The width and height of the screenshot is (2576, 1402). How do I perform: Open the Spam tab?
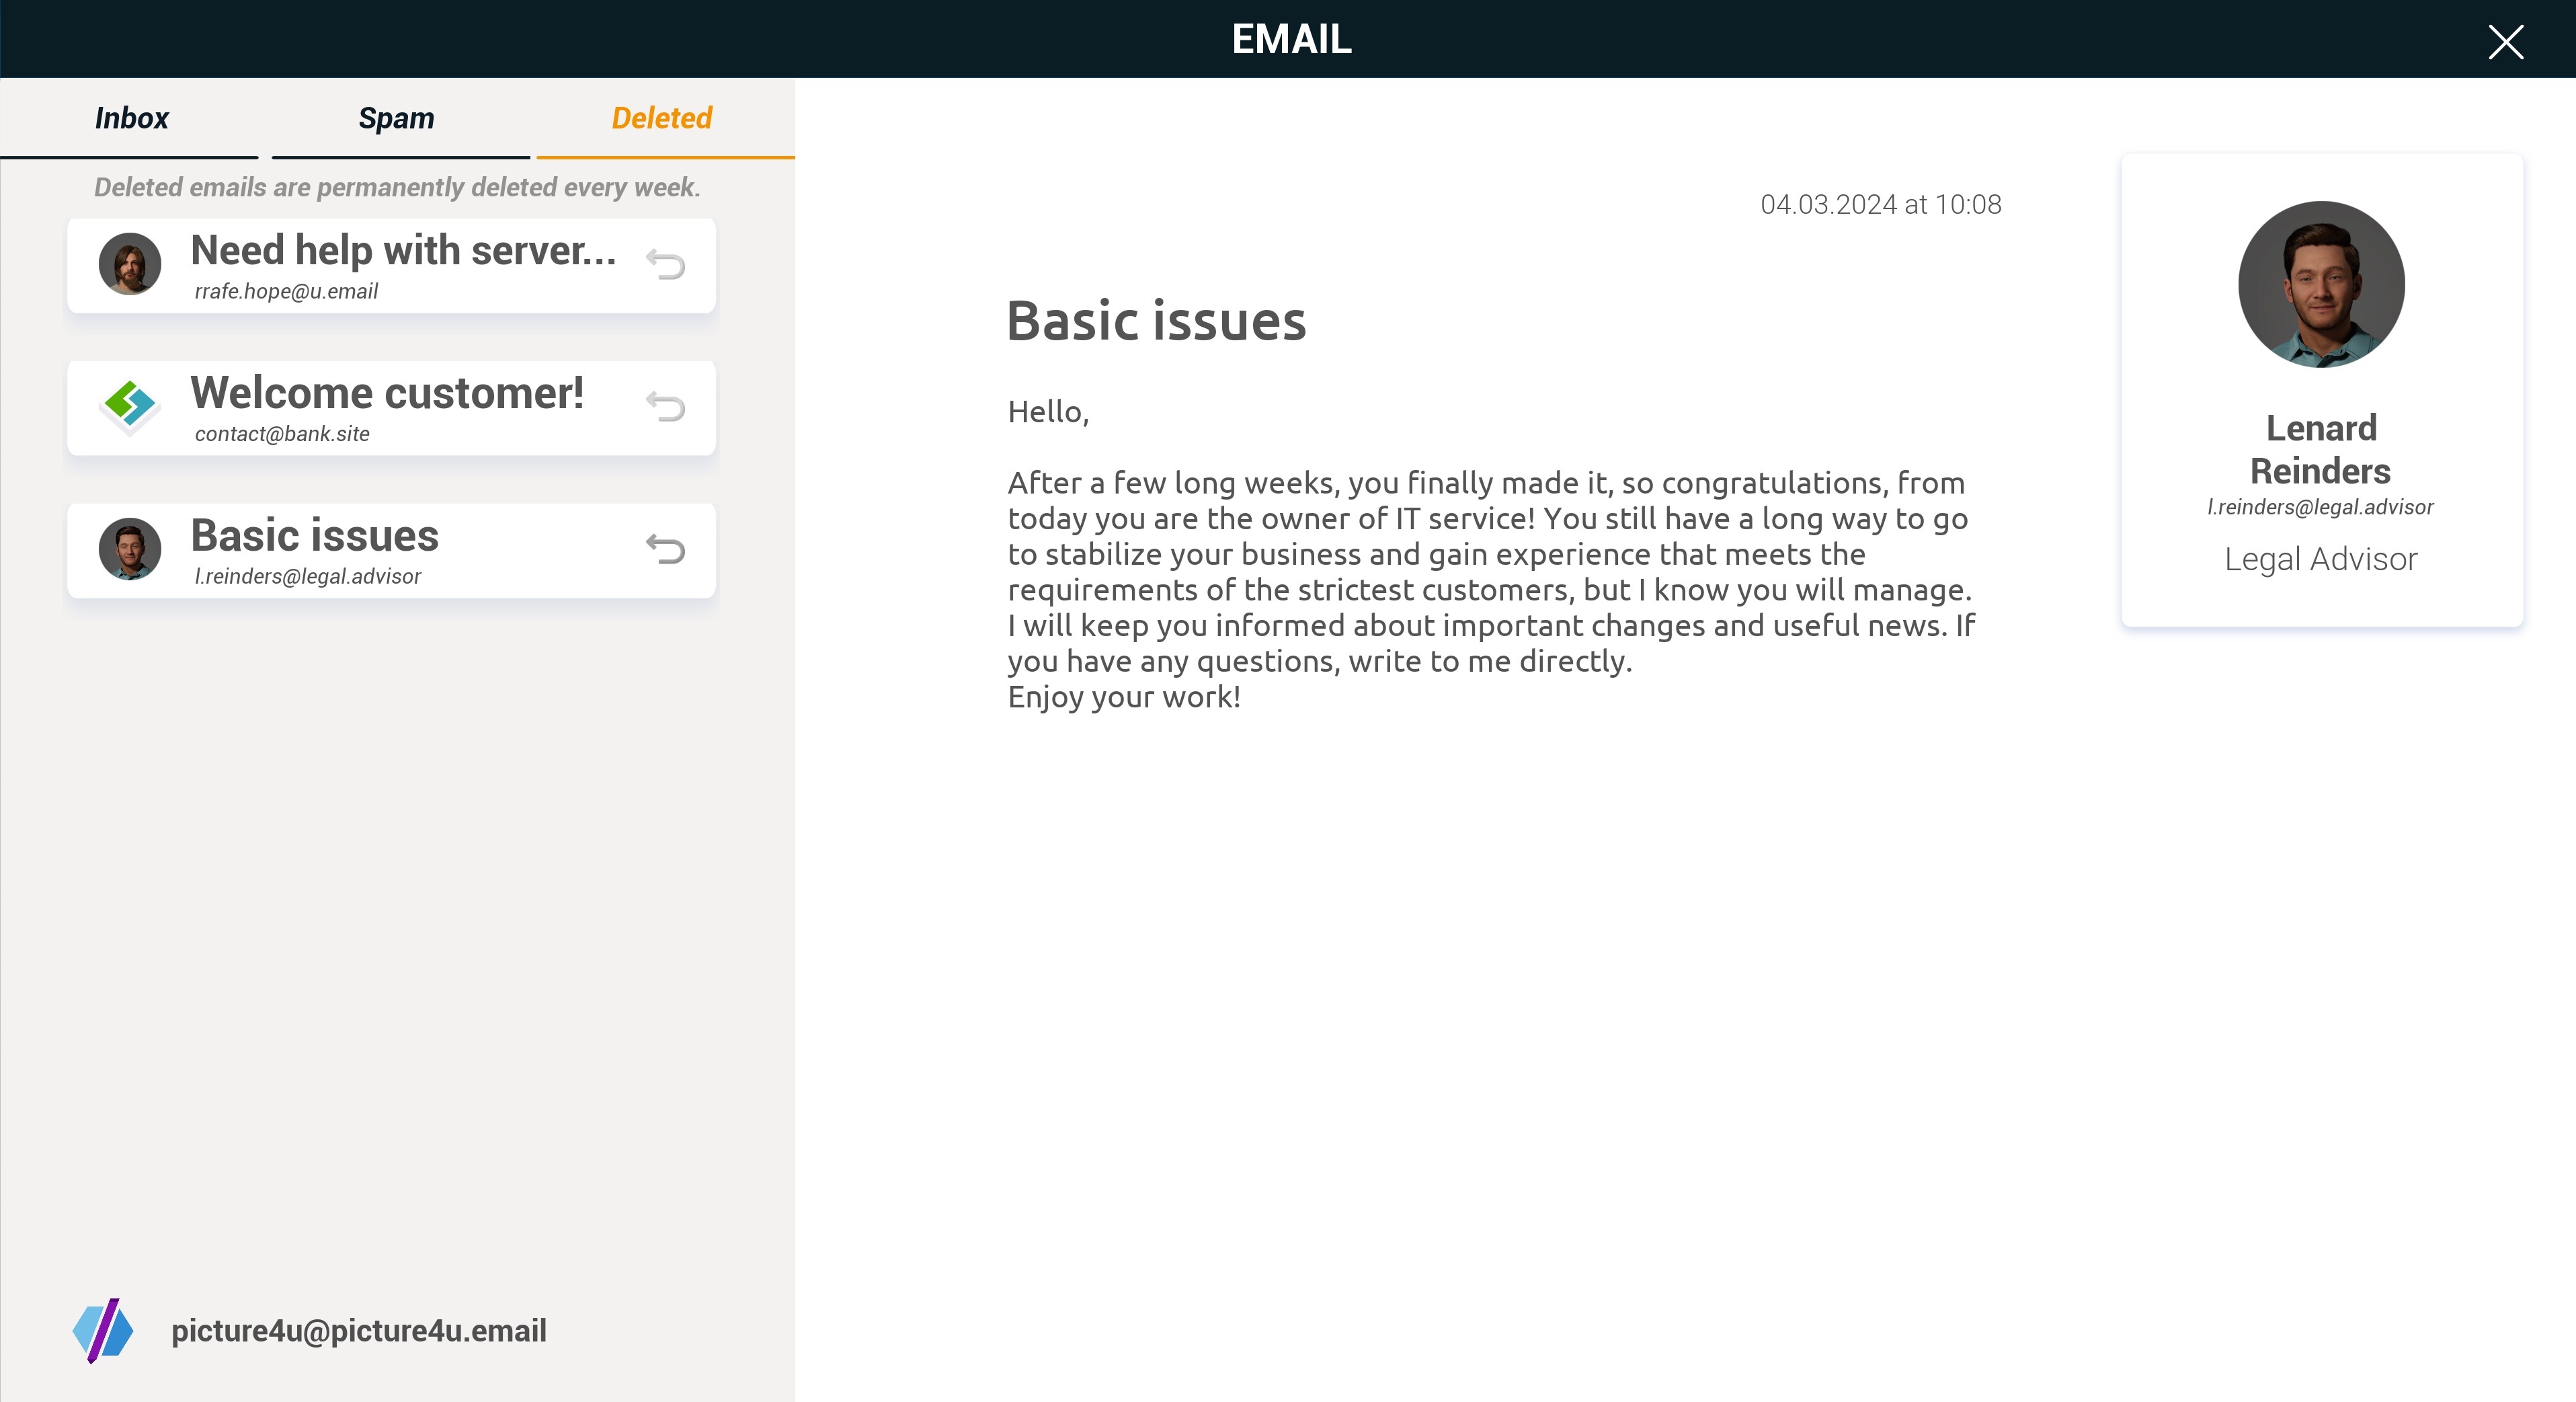click(396, 118)
